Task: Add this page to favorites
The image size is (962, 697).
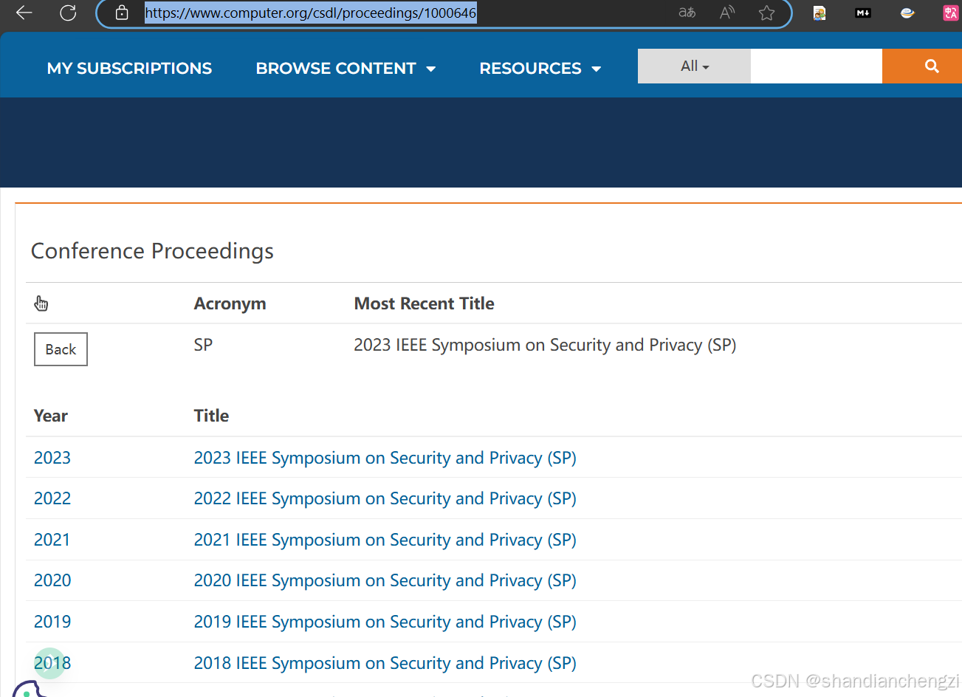Action: point(767,13)
